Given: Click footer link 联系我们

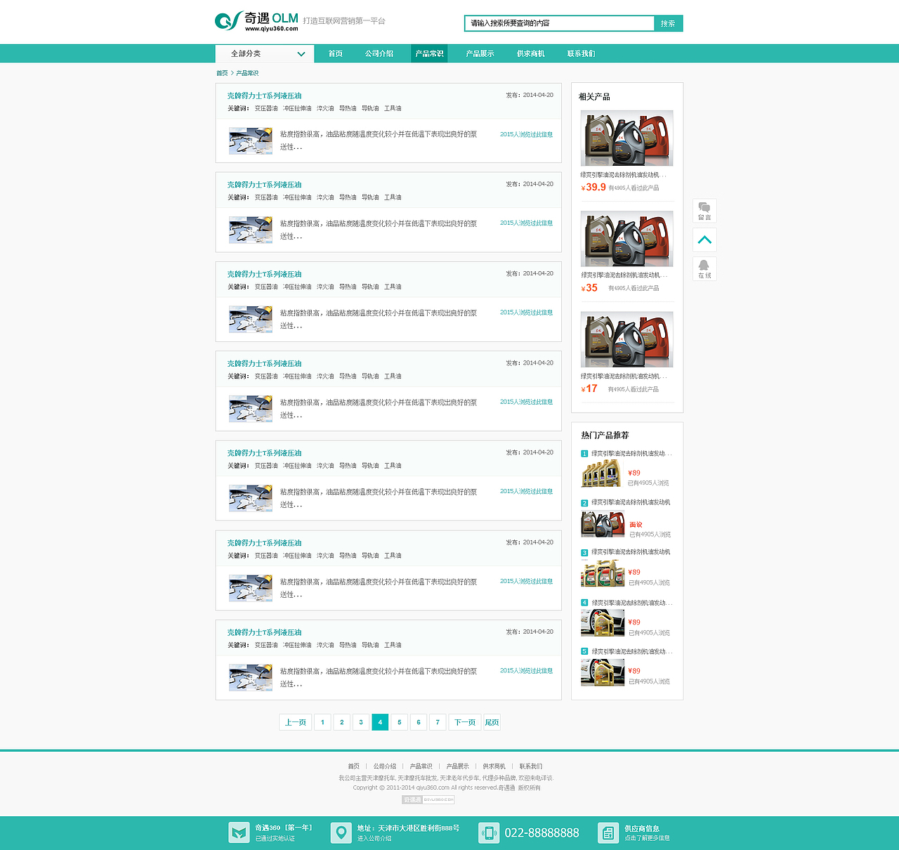Looking at the screenshot, I should 531,766.
